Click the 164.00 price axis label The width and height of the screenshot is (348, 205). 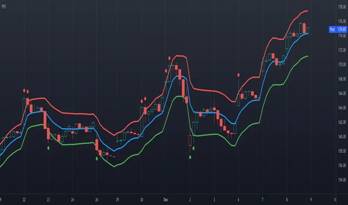(342, 108)
